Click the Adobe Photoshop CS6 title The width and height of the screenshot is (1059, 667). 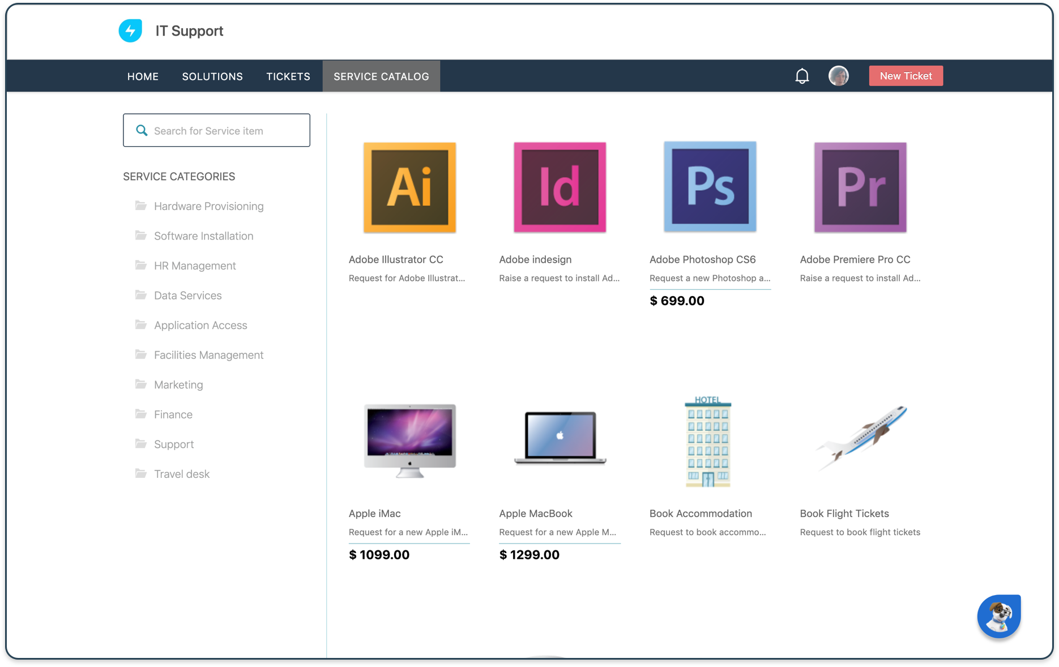(702, 259)
